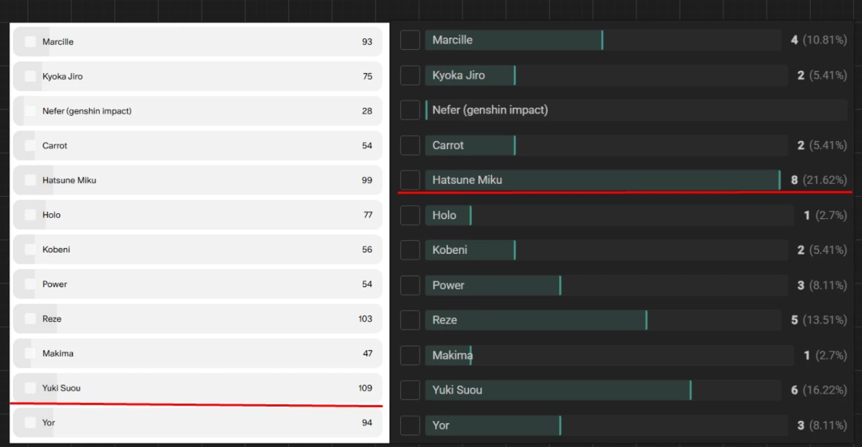Click Kyoka Jiro result 2 (5.41%)
Image resolution: width=862 pixels, height=447 pixels.
click(822, 75)
